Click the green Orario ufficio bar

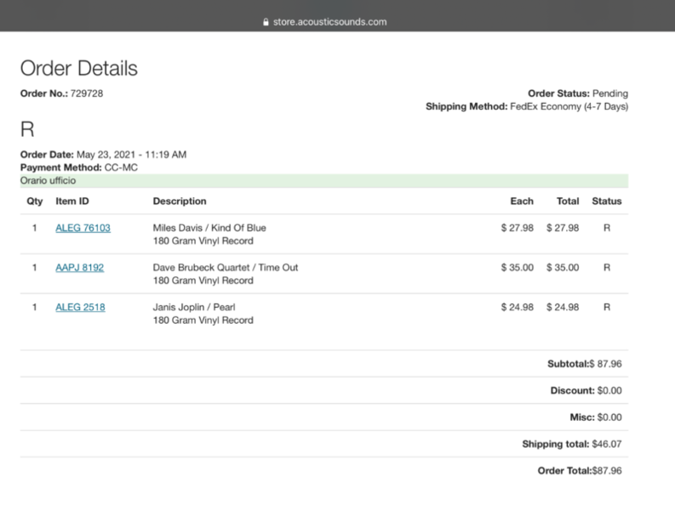pos(323,181)
